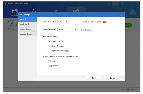Open the menu list icon in main title bar
Image resolution: width=143 pixels, height=94 pixels.
tap(123, 4)
